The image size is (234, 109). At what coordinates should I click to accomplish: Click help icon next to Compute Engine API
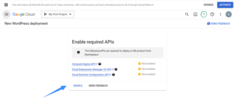pyautogui.click(x=100, y=64)
